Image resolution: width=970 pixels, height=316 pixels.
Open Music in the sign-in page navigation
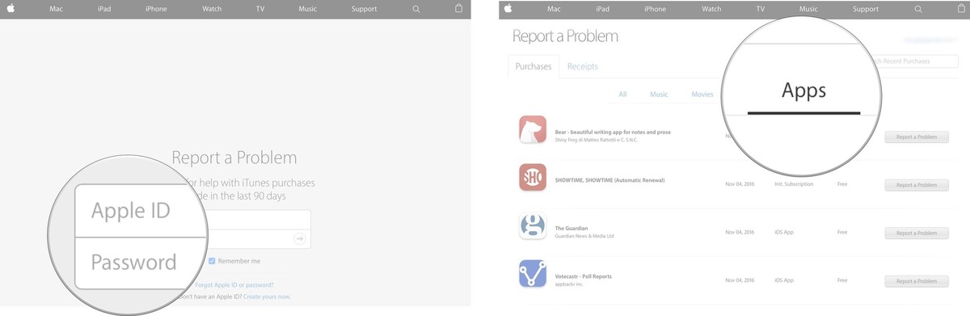coord(307,9)
